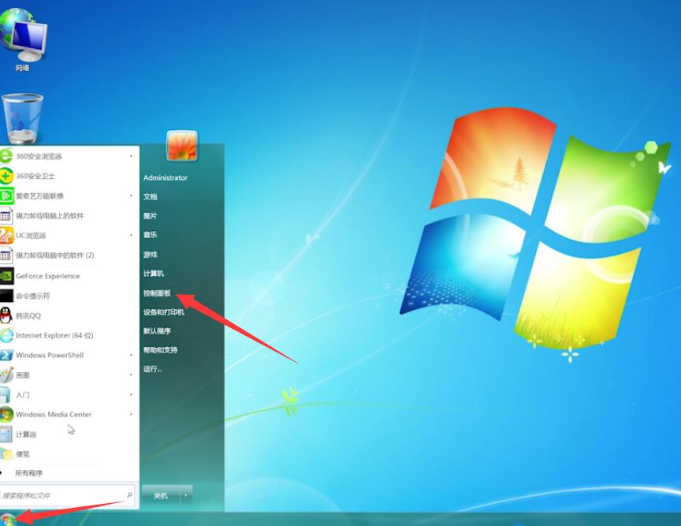The image size is (681, 526).
Task: Open Internet Explorer (64 位)
Action: point(69,335)
